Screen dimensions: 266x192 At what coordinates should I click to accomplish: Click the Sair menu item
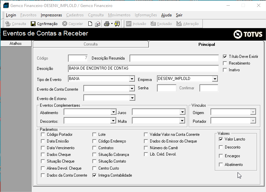coord(179,15)
